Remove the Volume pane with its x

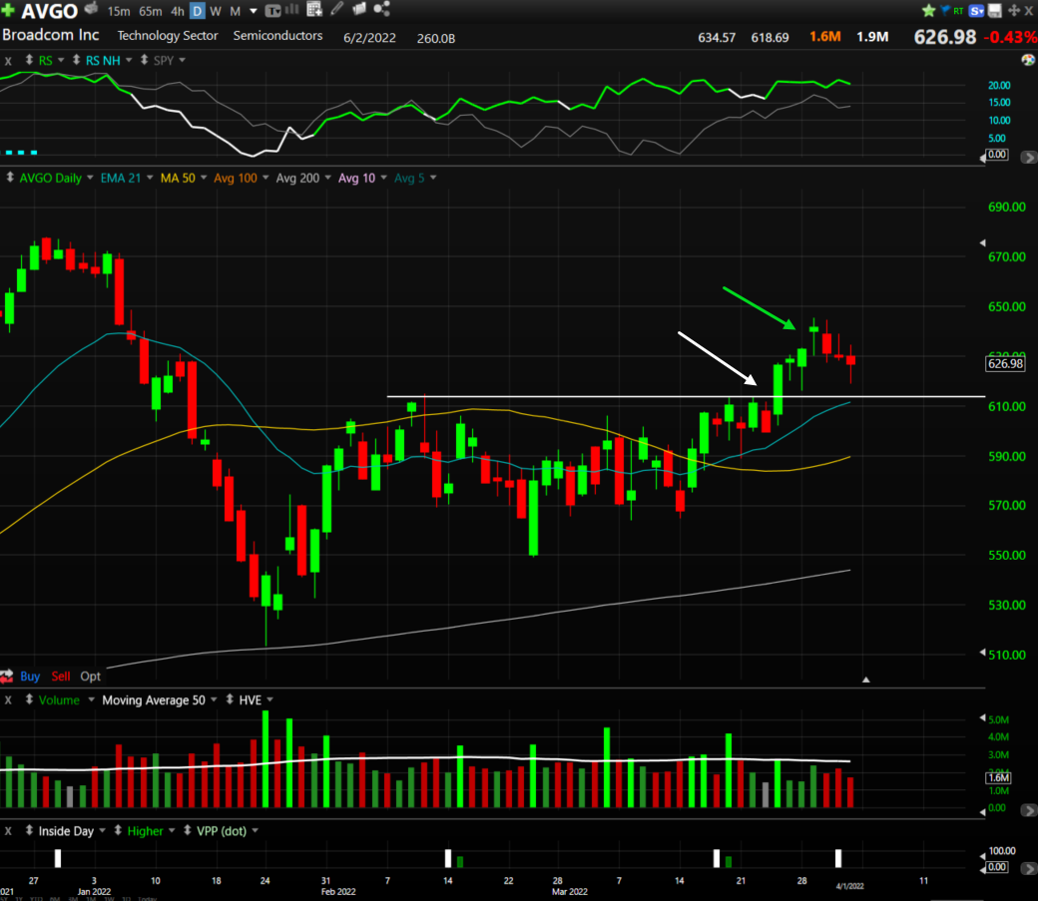click(8, 699)
